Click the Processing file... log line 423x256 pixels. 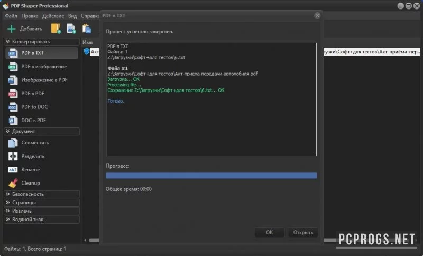click(124, 85)
